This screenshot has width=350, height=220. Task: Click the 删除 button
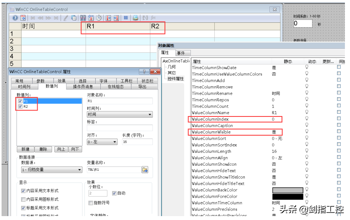(43, 149)
